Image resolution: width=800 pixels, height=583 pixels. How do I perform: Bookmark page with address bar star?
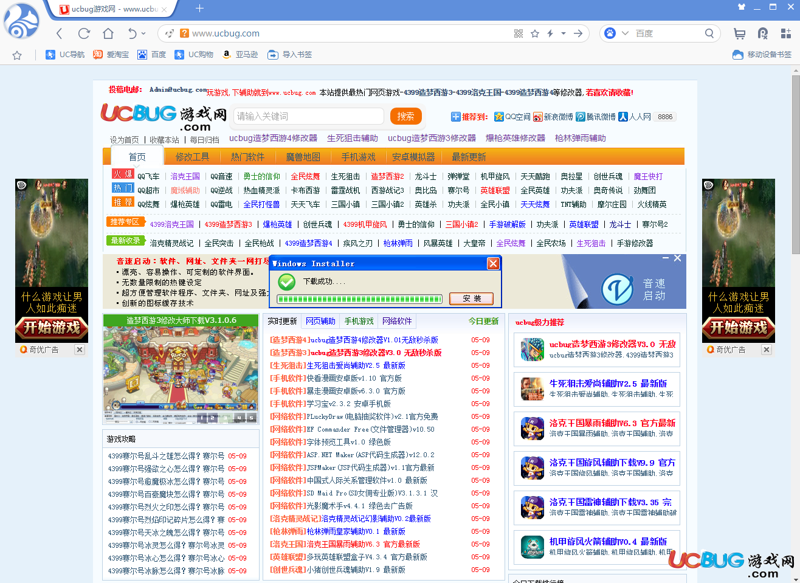click(535, 33)
